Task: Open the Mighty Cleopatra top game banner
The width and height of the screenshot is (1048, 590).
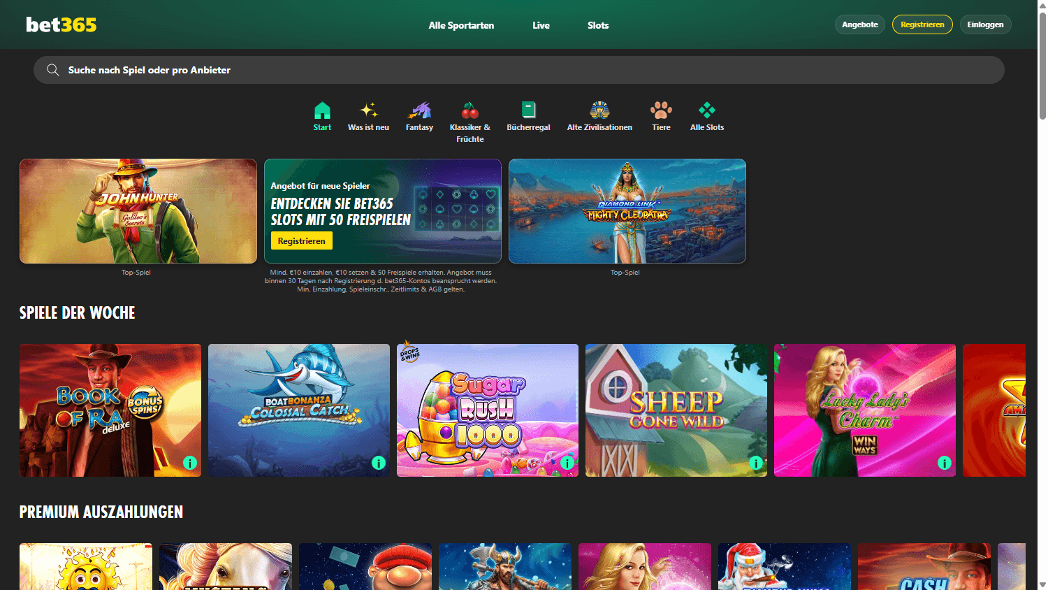Action: pyautogui.click(x=627, y=211)
